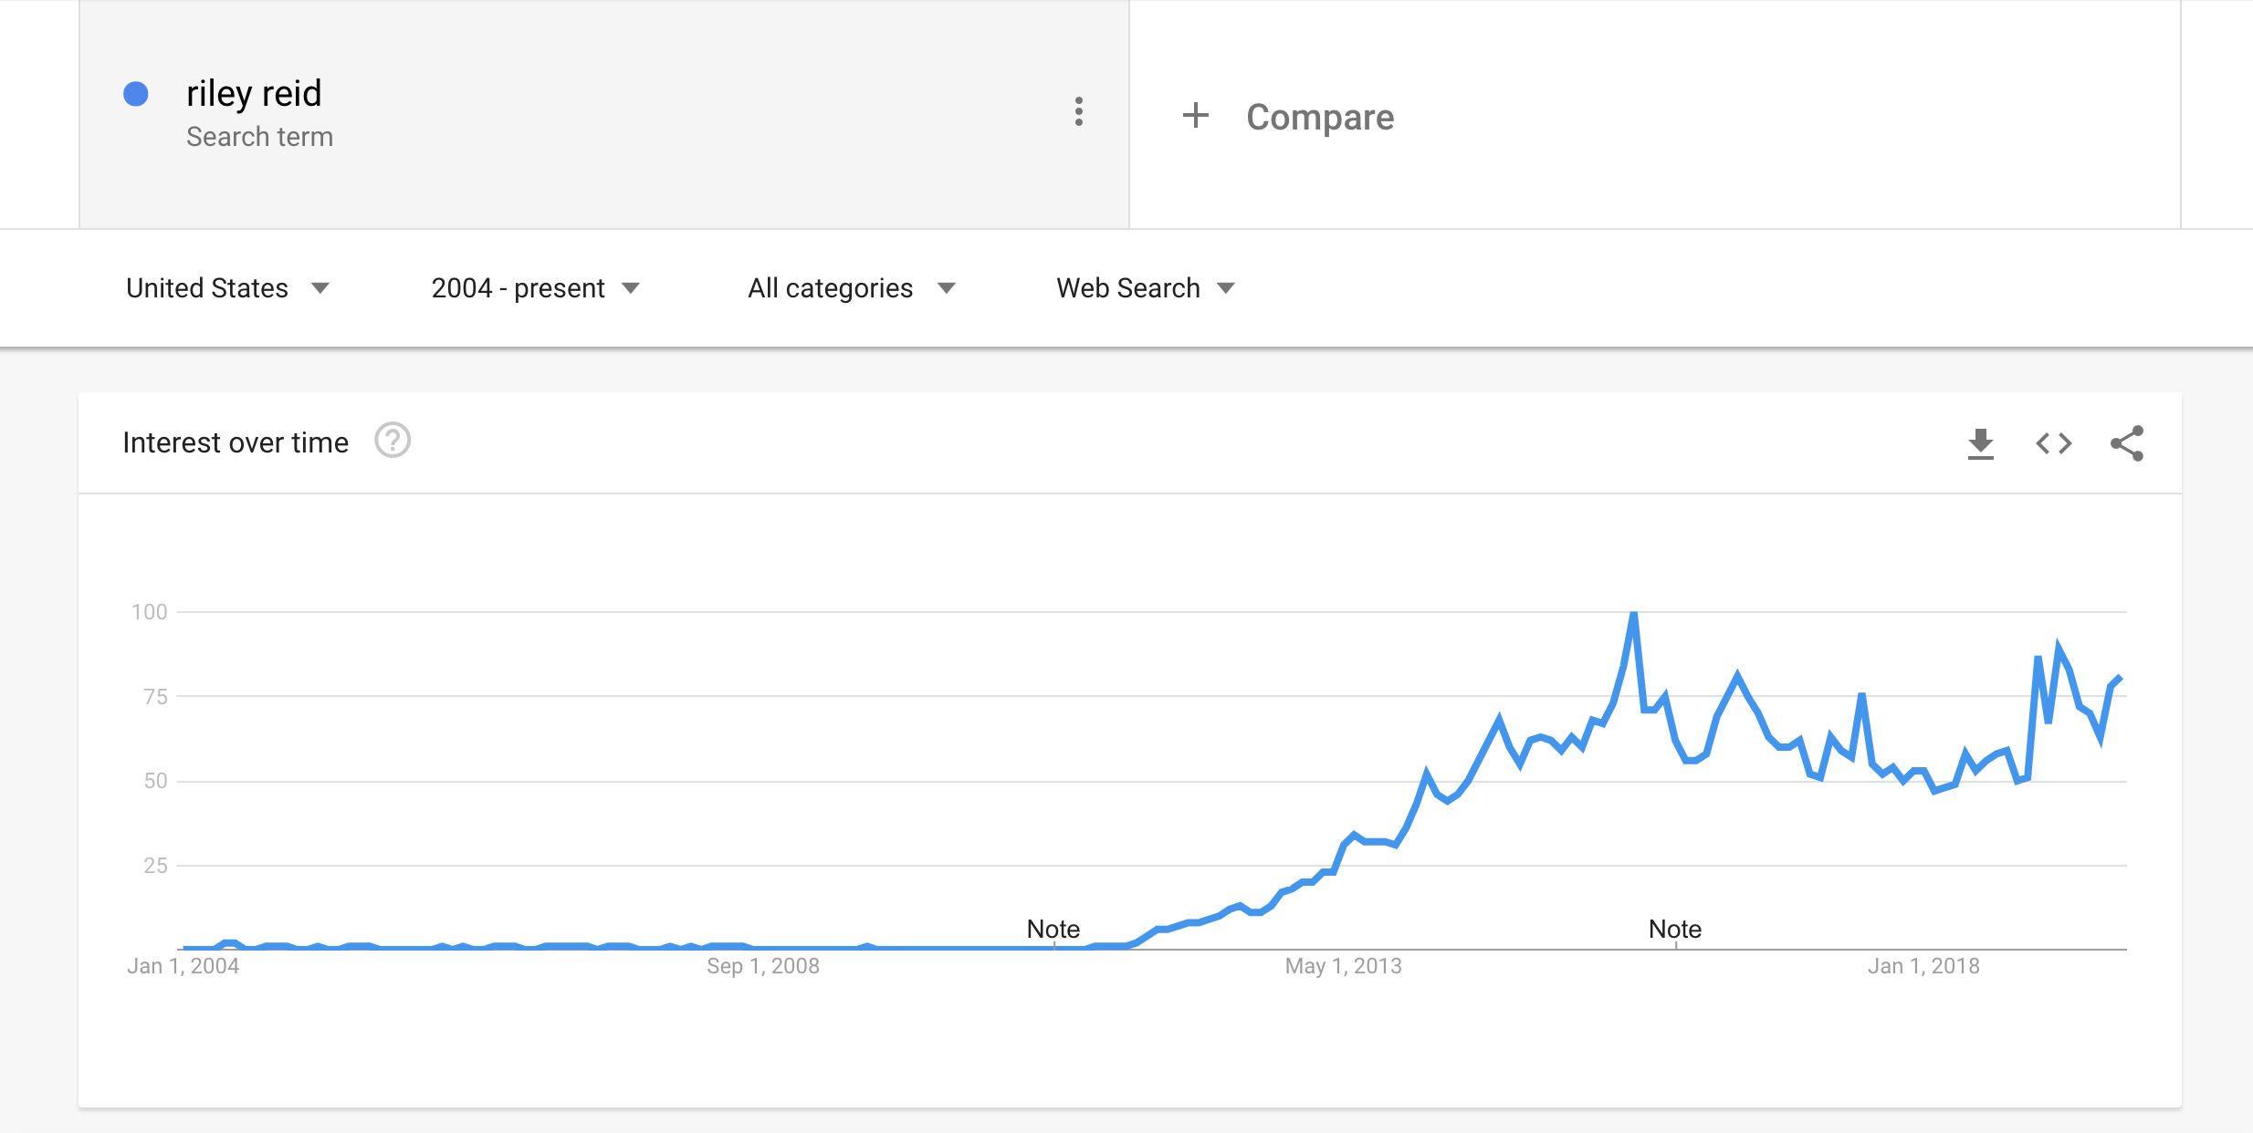2253x1133 pixels.
Task: Open the 2004 - present time range dropdown
Action: tap(535, 288)
